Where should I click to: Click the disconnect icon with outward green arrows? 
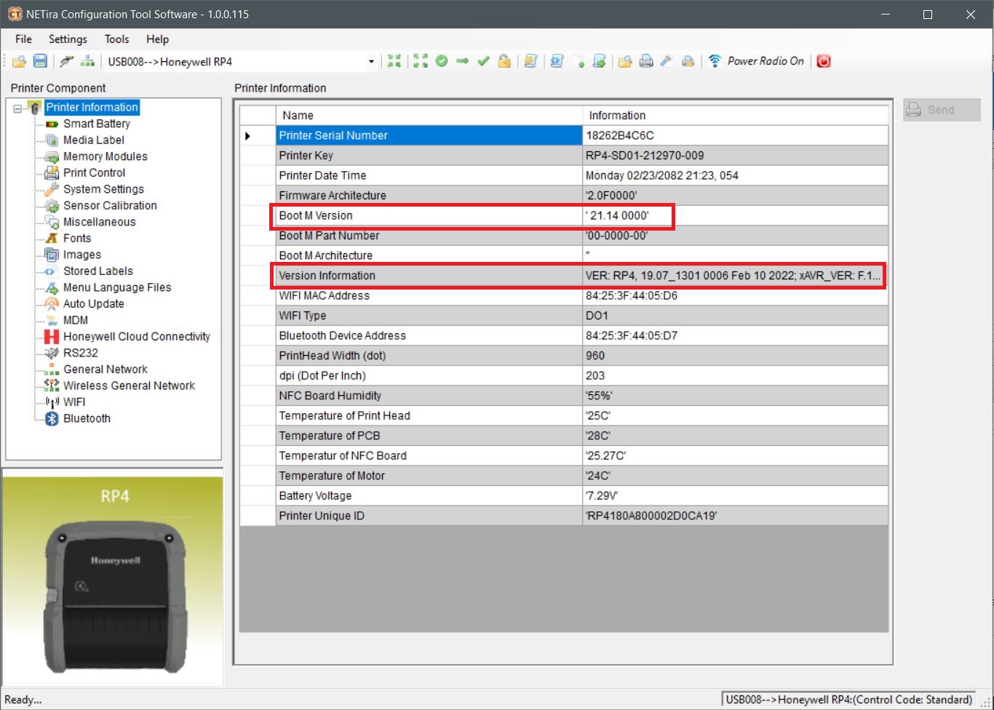[421, 61]
